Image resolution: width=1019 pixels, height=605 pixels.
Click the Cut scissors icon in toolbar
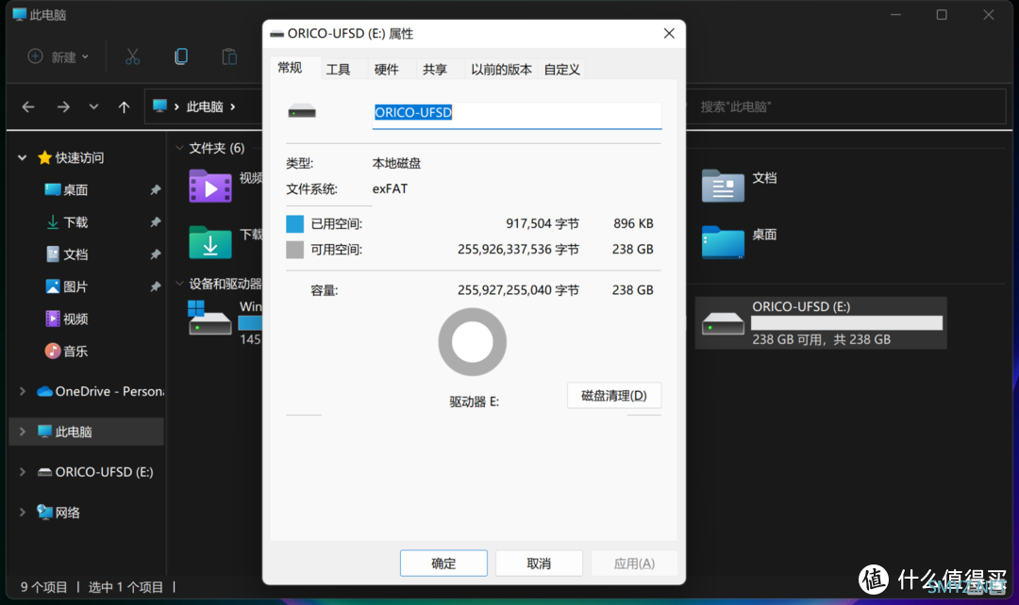tap(132, 57)
